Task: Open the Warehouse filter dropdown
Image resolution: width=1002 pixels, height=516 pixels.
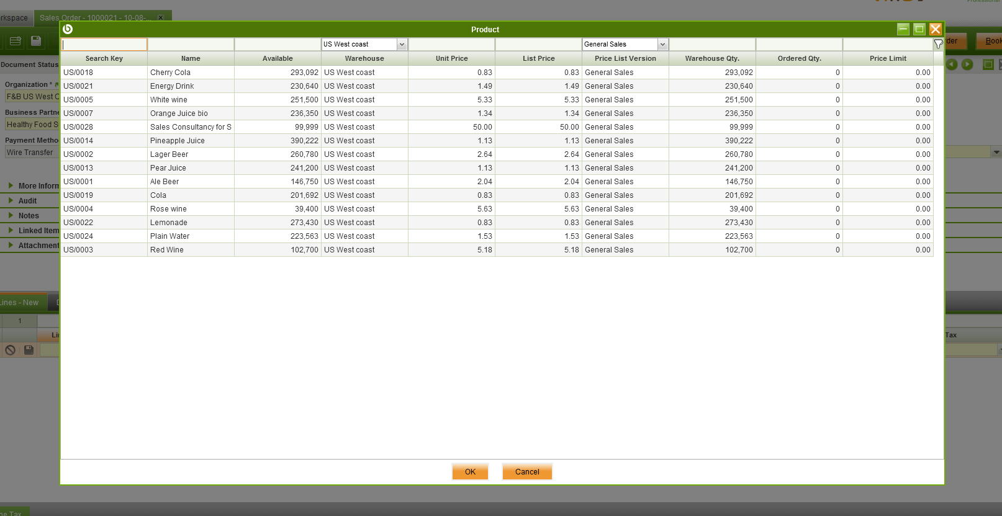Action: (x=402, y=44)
